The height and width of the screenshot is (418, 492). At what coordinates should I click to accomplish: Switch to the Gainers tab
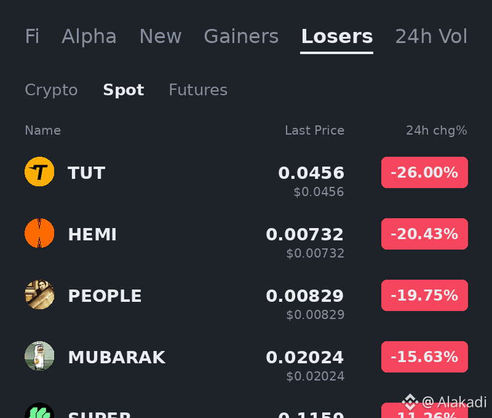(x=241, y=36)
